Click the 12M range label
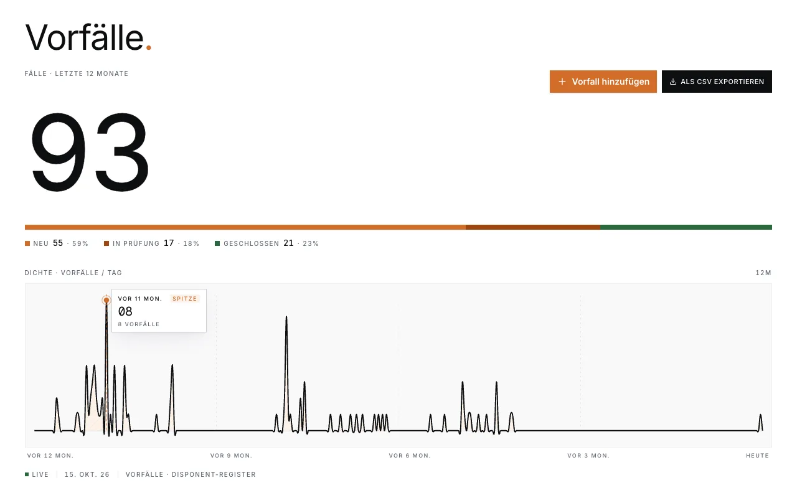The width and height of the screenshot is (797, 503). pyautogui.click(x=763, y=273)
